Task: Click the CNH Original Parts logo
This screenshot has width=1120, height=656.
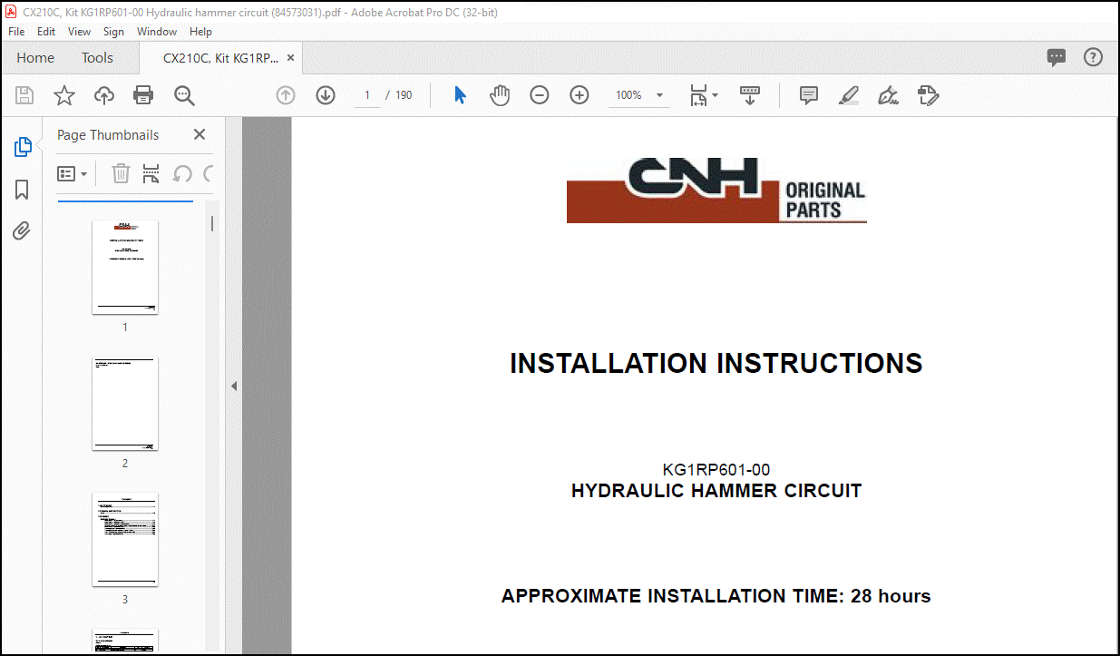Action: coord(716,191)
